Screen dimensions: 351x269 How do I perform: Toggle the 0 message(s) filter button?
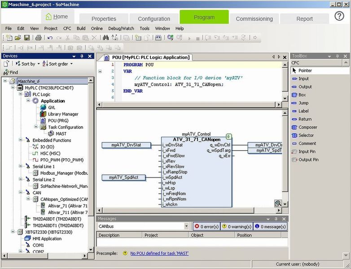click(x=270, y=226)
